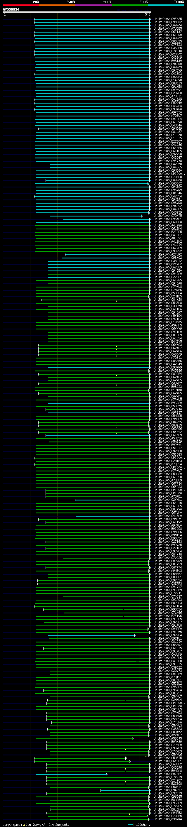
Task: Click the UniRef100_Q14VV8 hit label
Action: pyautogui.click(x=168, y=80)
